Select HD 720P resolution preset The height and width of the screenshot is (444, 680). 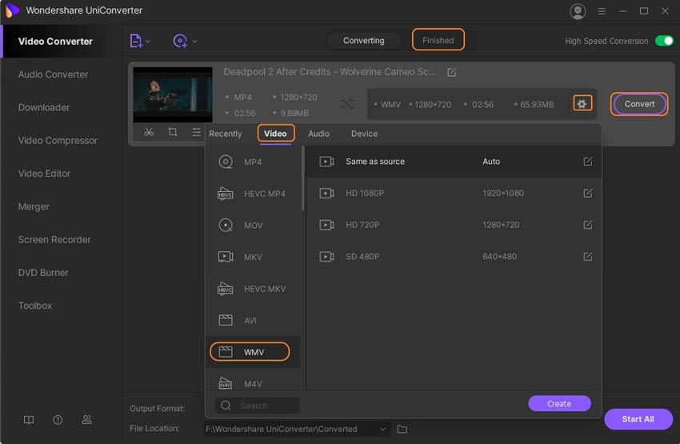coord(454,225)
